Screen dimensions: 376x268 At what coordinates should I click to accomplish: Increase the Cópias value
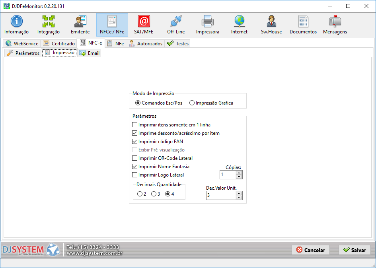(x=239, y=173)
